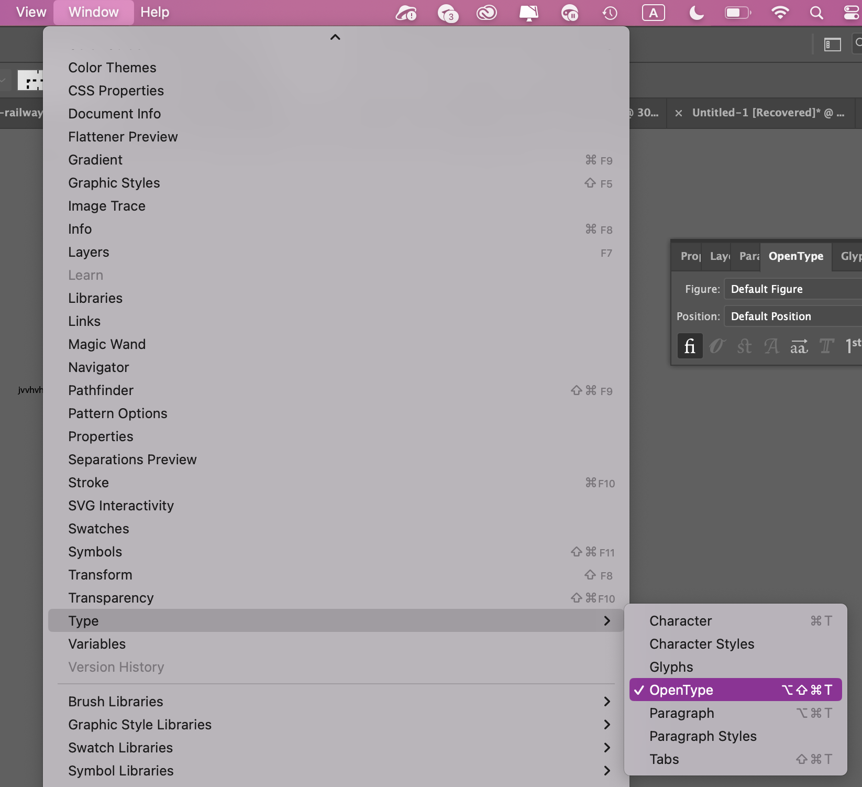Toggle Wi-Fi from the menu bar
The image size is (862, 787).
point(780,13)
